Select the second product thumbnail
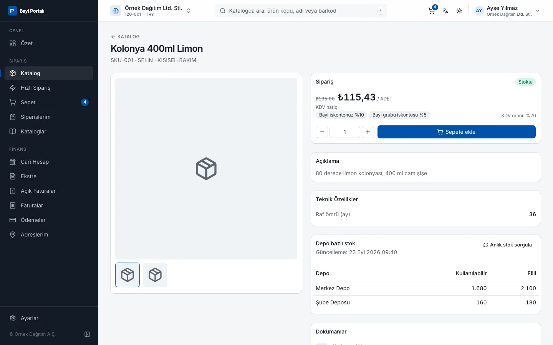Screen dimensions: 553x345 coord(155,275)
